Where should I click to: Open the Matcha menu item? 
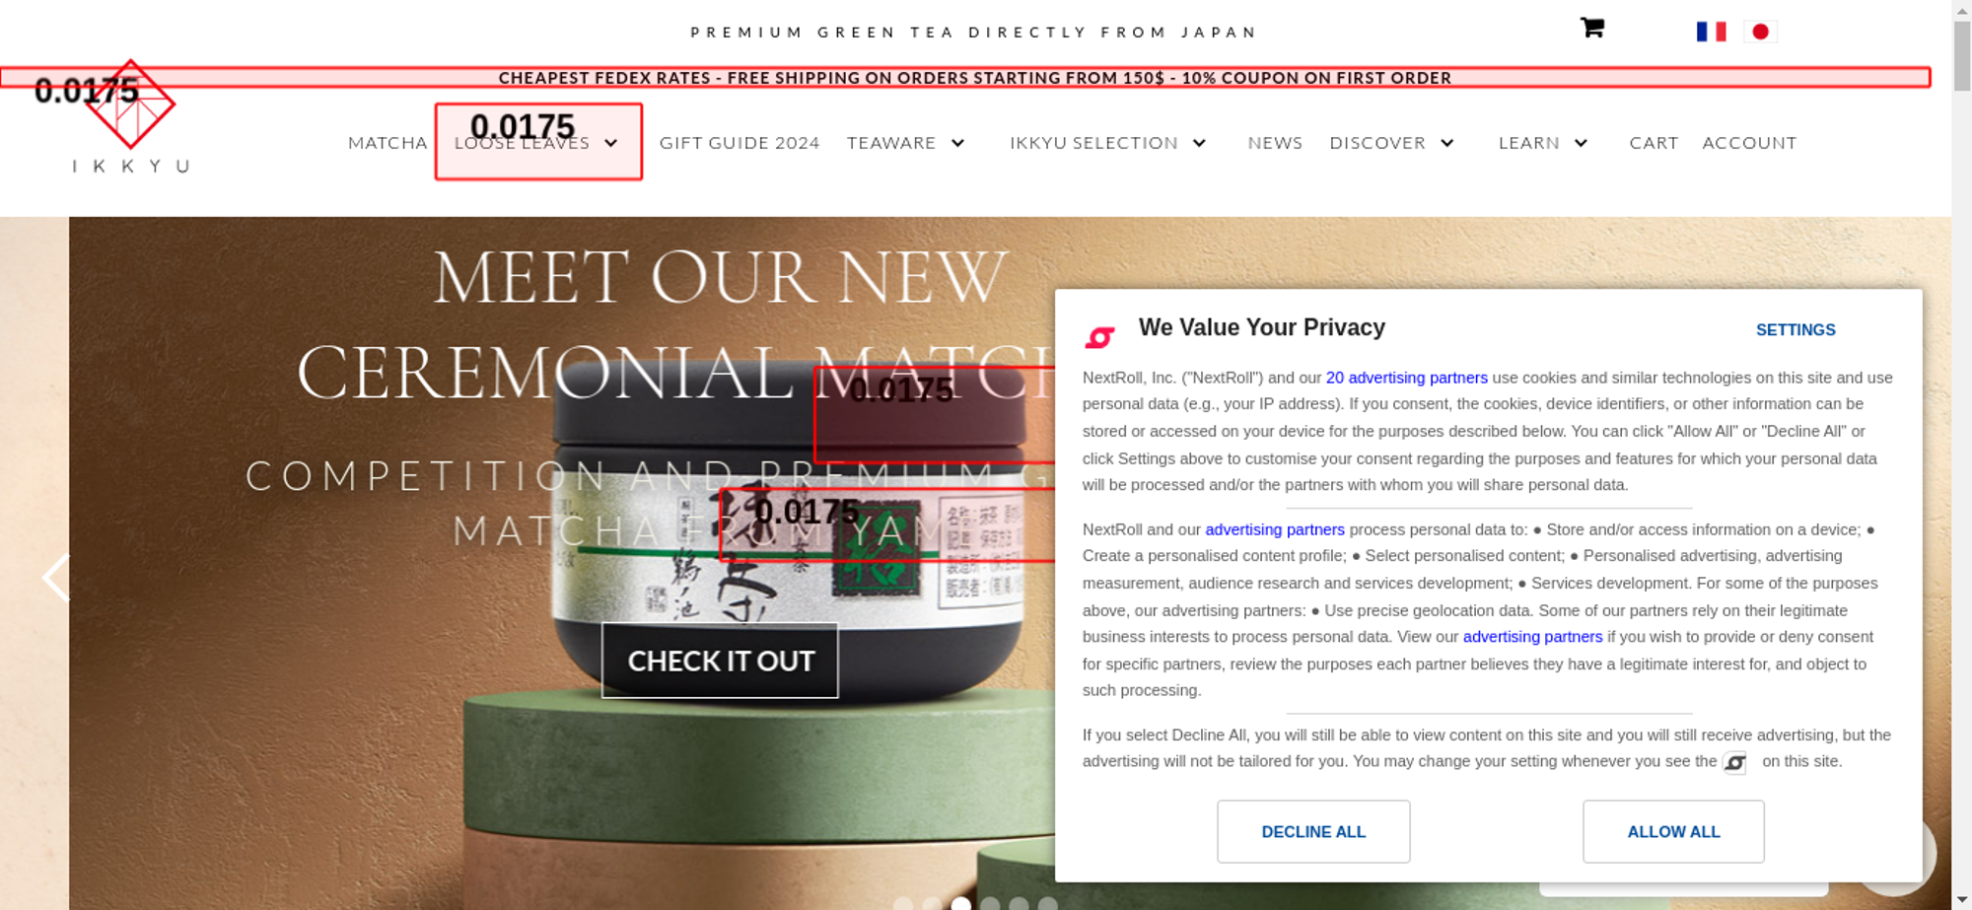click(x=387, y=143)
